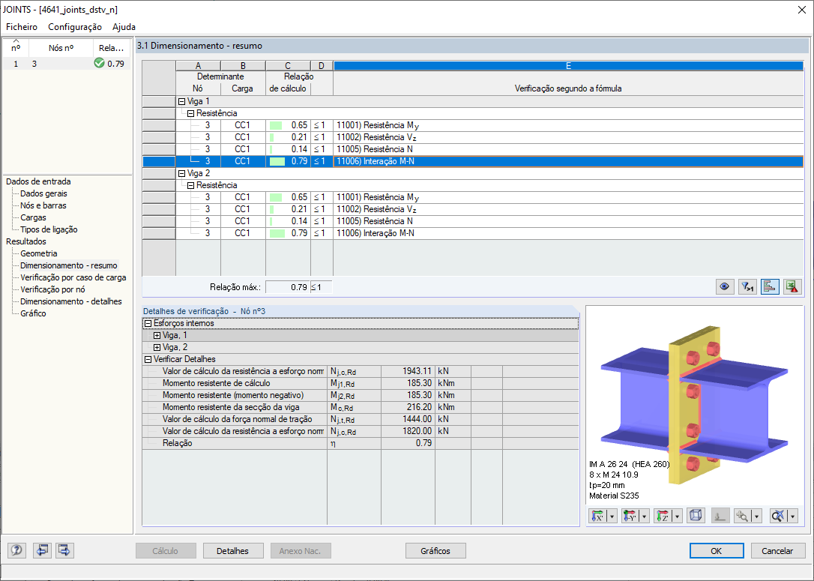814x581 pixels.
Task: Collapse the Verificar Detalhes section
Action: pos(148,359)
